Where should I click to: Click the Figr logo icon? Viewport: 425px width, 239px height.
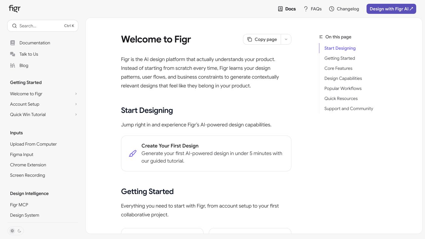coord(14,8)
